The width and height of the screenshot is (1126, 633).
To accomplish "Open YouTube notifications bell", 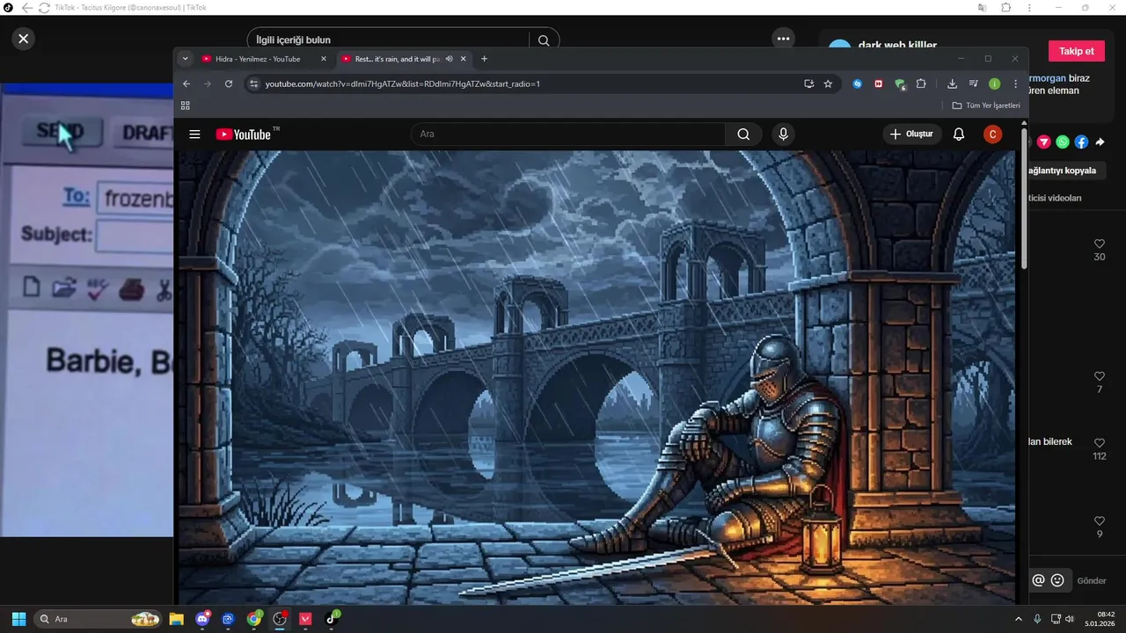I will click(x=959, y=134).
